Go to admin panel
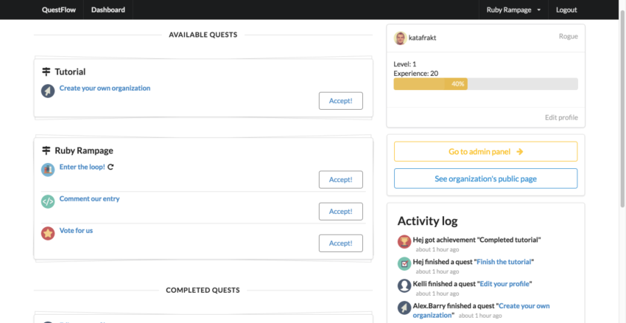Image resolution: width=626 pixels, height=323 pixels. click(485, 152)
